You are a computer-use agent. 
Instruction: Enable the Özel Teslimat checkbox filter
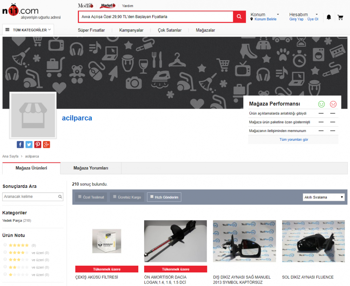pos(80,197)
